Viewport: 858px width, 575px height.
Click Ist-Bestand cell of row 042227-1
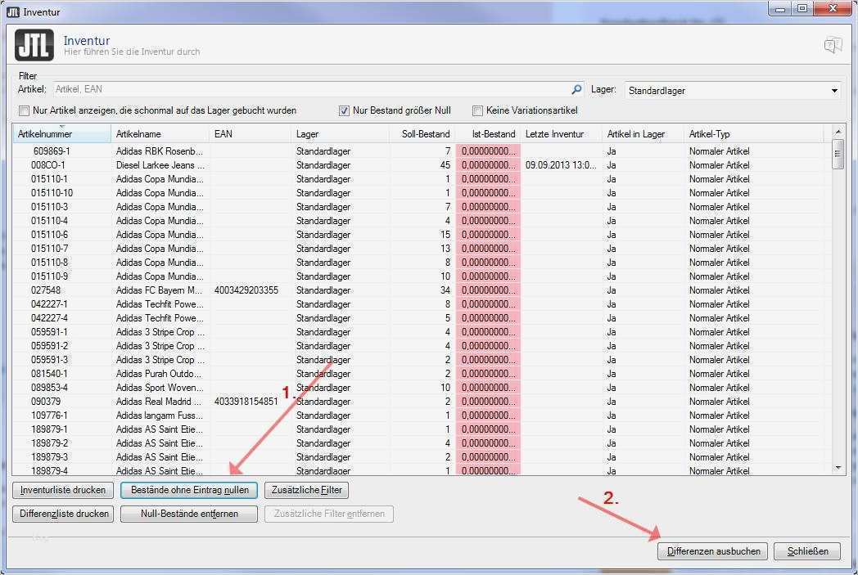coord(488,304)
